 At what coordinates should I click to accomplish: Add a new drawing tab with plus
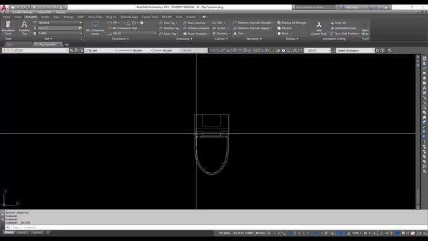(x=67, y=45)
